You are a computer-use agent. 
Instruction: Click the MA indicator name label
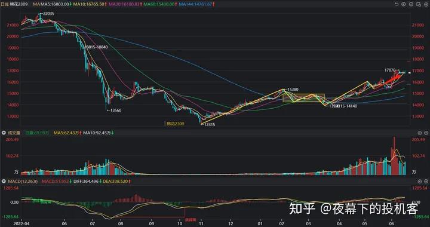pyautogui.click(x=36, y=4)
